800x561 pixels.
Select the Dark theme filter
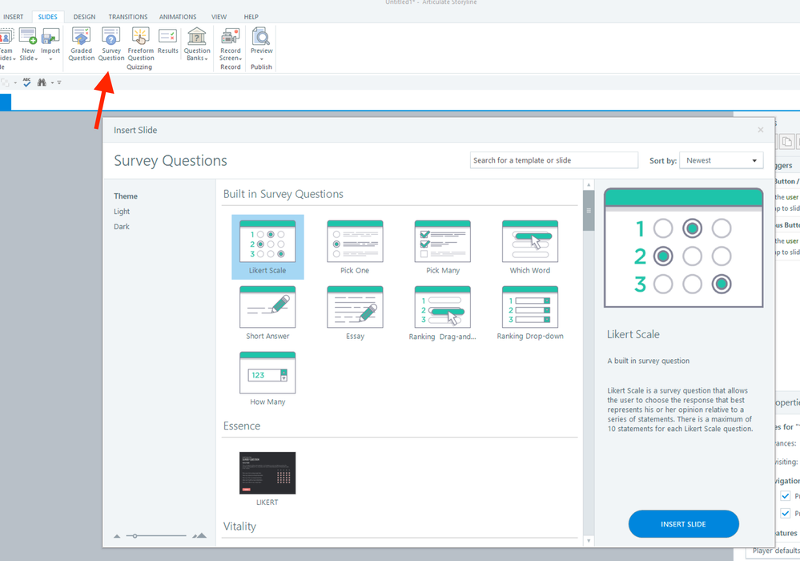[x=122, y=227]
